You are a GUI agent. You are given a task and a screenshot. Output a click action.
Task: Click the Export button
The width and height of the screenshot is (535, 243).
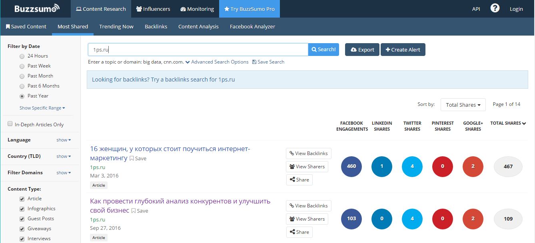click(362, 50)
